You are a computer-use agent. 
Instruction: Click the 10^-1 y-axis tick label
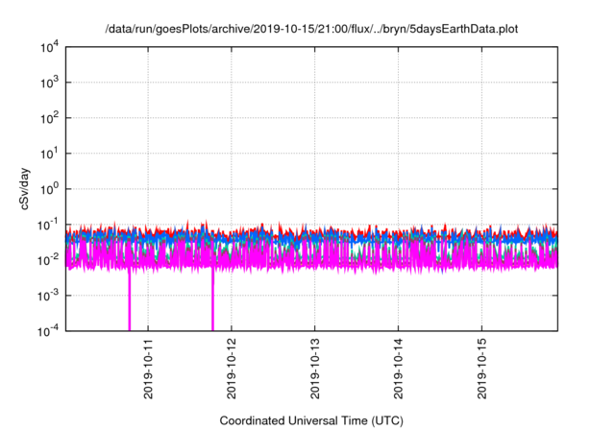pos(48,225)
